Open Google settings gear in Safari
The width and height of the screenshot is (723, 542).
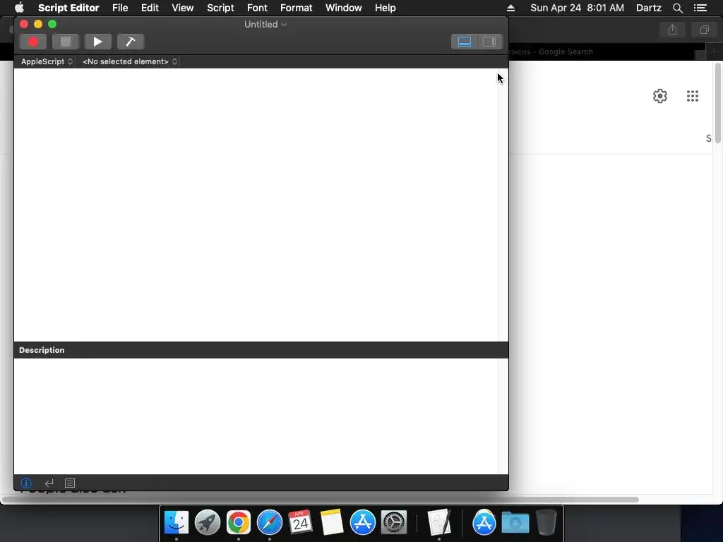click(x=660, y=96)
